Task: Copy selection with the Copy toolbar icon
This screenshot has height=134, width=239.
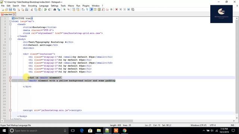Action: [x=36, y=9]
